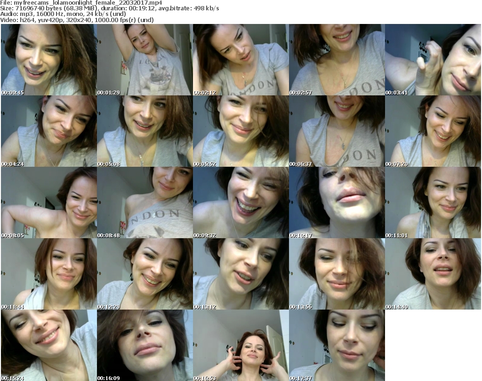The image size is (482, 381).
Task: Select the thumbnail timestamped 00:16:53
Action: click(x=241, y=345)
